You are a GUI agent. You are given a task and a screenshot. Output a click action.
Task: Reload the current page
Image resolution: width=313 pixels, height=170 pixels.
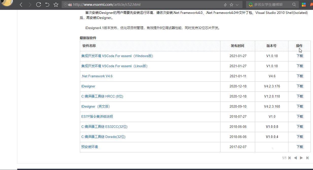[38, 4]
